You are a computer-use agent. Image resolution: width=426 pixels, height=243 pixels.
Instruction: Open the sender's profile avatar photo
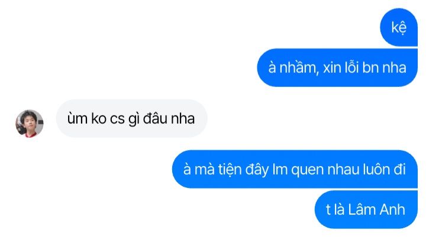(x=30, y=124)
